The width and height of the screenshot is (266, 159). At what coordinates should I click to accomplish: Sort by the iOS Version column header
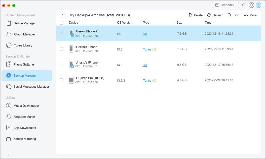tap(124, 23)
